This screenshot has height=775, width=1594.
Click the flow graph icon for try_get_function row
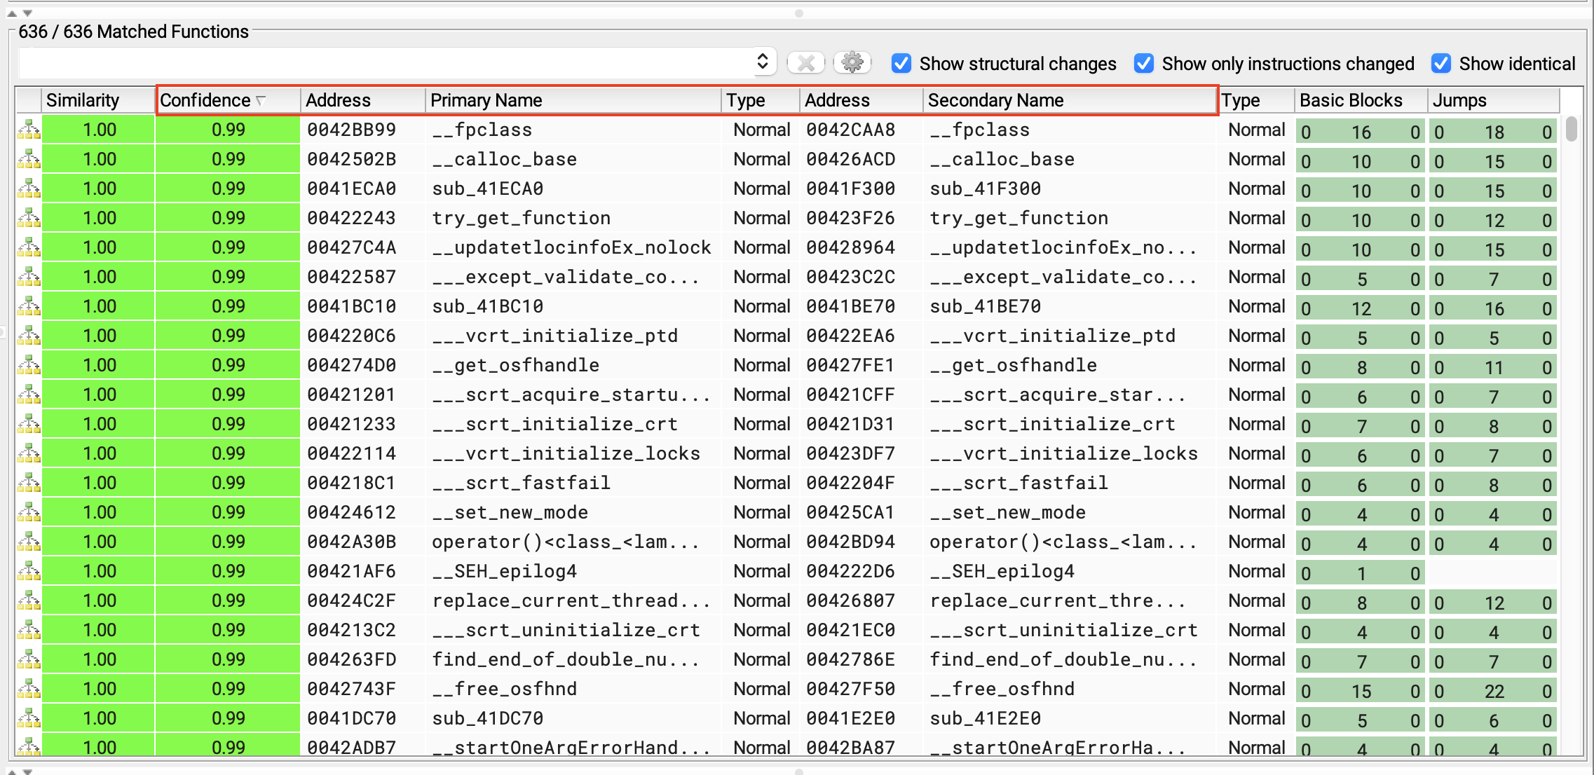29,218
